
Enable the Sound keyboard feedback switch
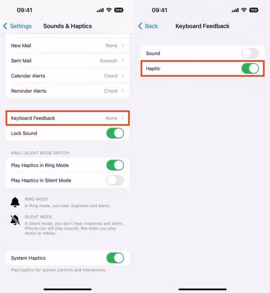pos(250,54)
